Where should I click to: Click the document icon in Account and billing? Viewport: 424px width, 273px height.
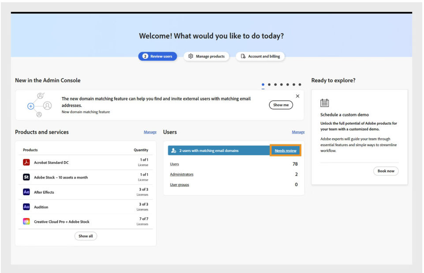[243, 56]
